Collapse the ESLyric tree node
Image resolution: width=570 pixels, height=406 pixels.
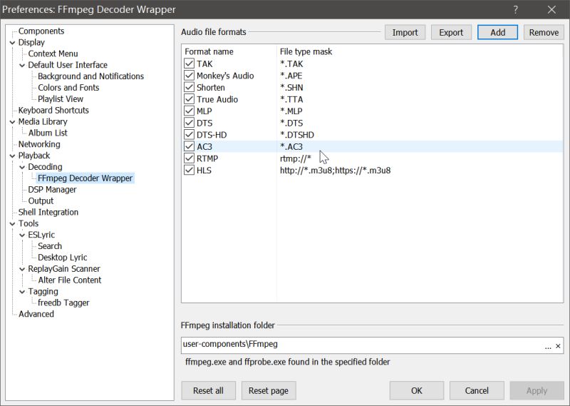(x=22, y=235)
